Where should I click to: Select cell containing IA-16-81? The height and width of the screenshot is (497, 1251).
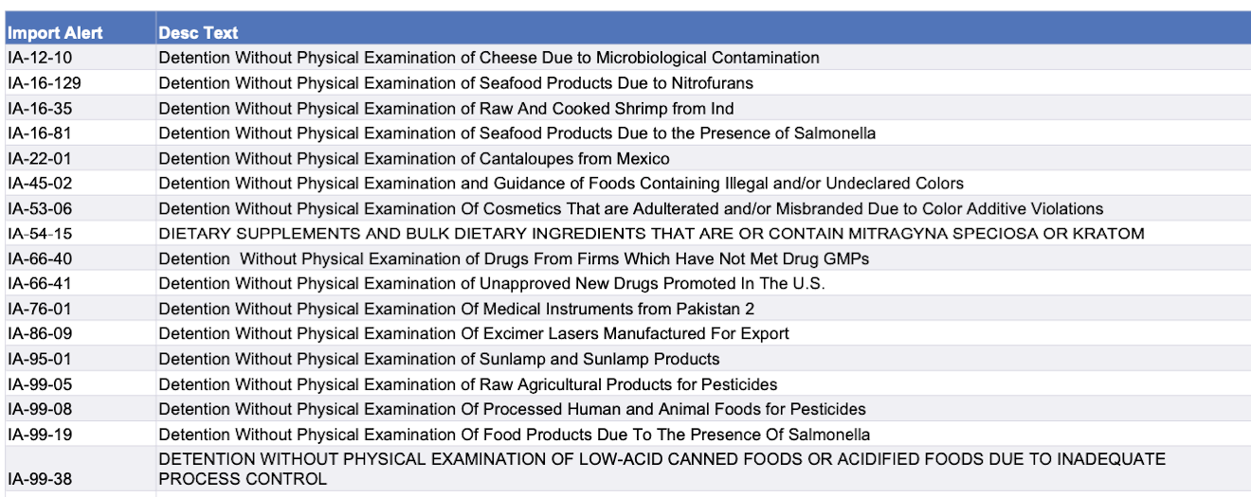coord(80,133)
